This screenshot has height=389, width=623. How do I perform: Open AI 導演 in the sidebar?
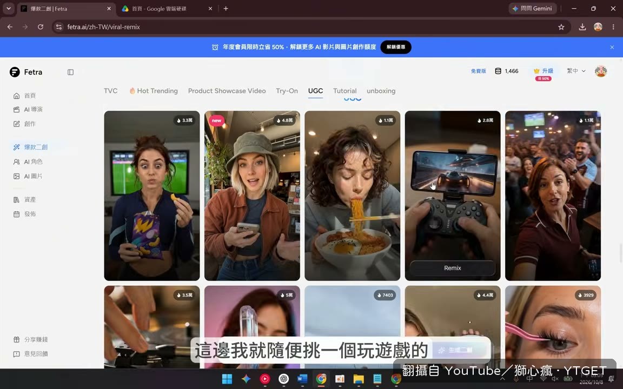[28, 110]
